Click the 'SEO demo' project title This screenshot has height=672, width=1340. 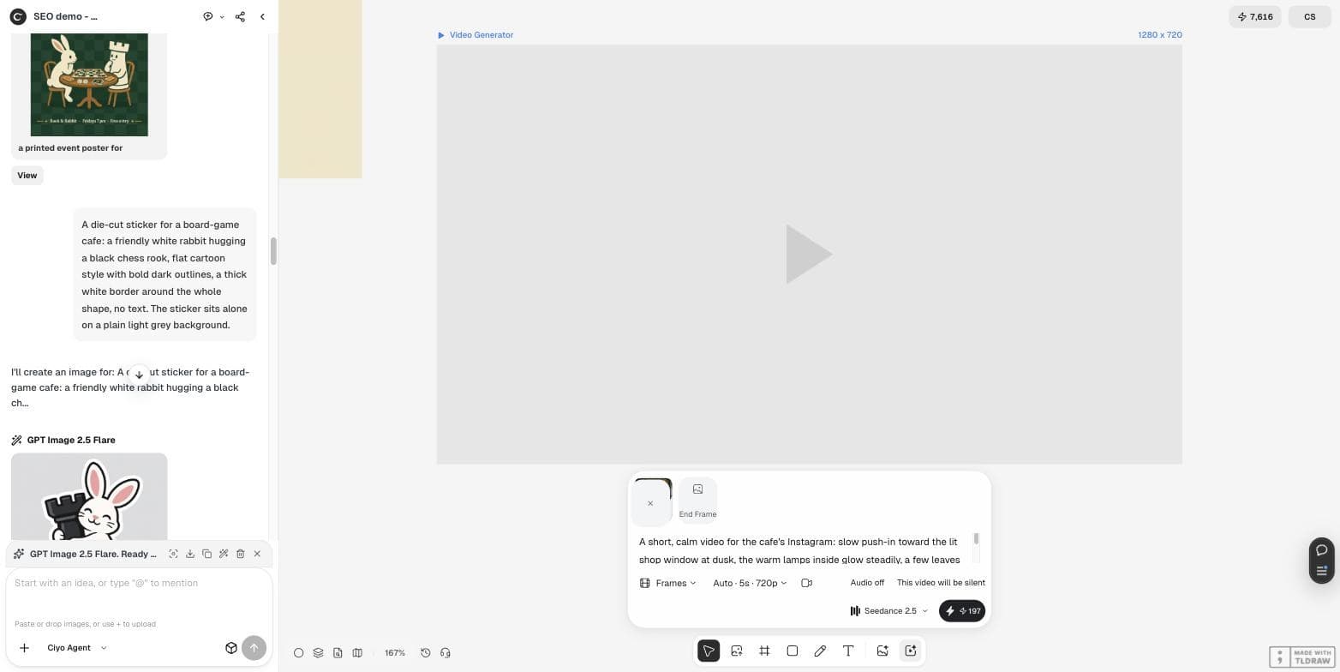point(65,16)
